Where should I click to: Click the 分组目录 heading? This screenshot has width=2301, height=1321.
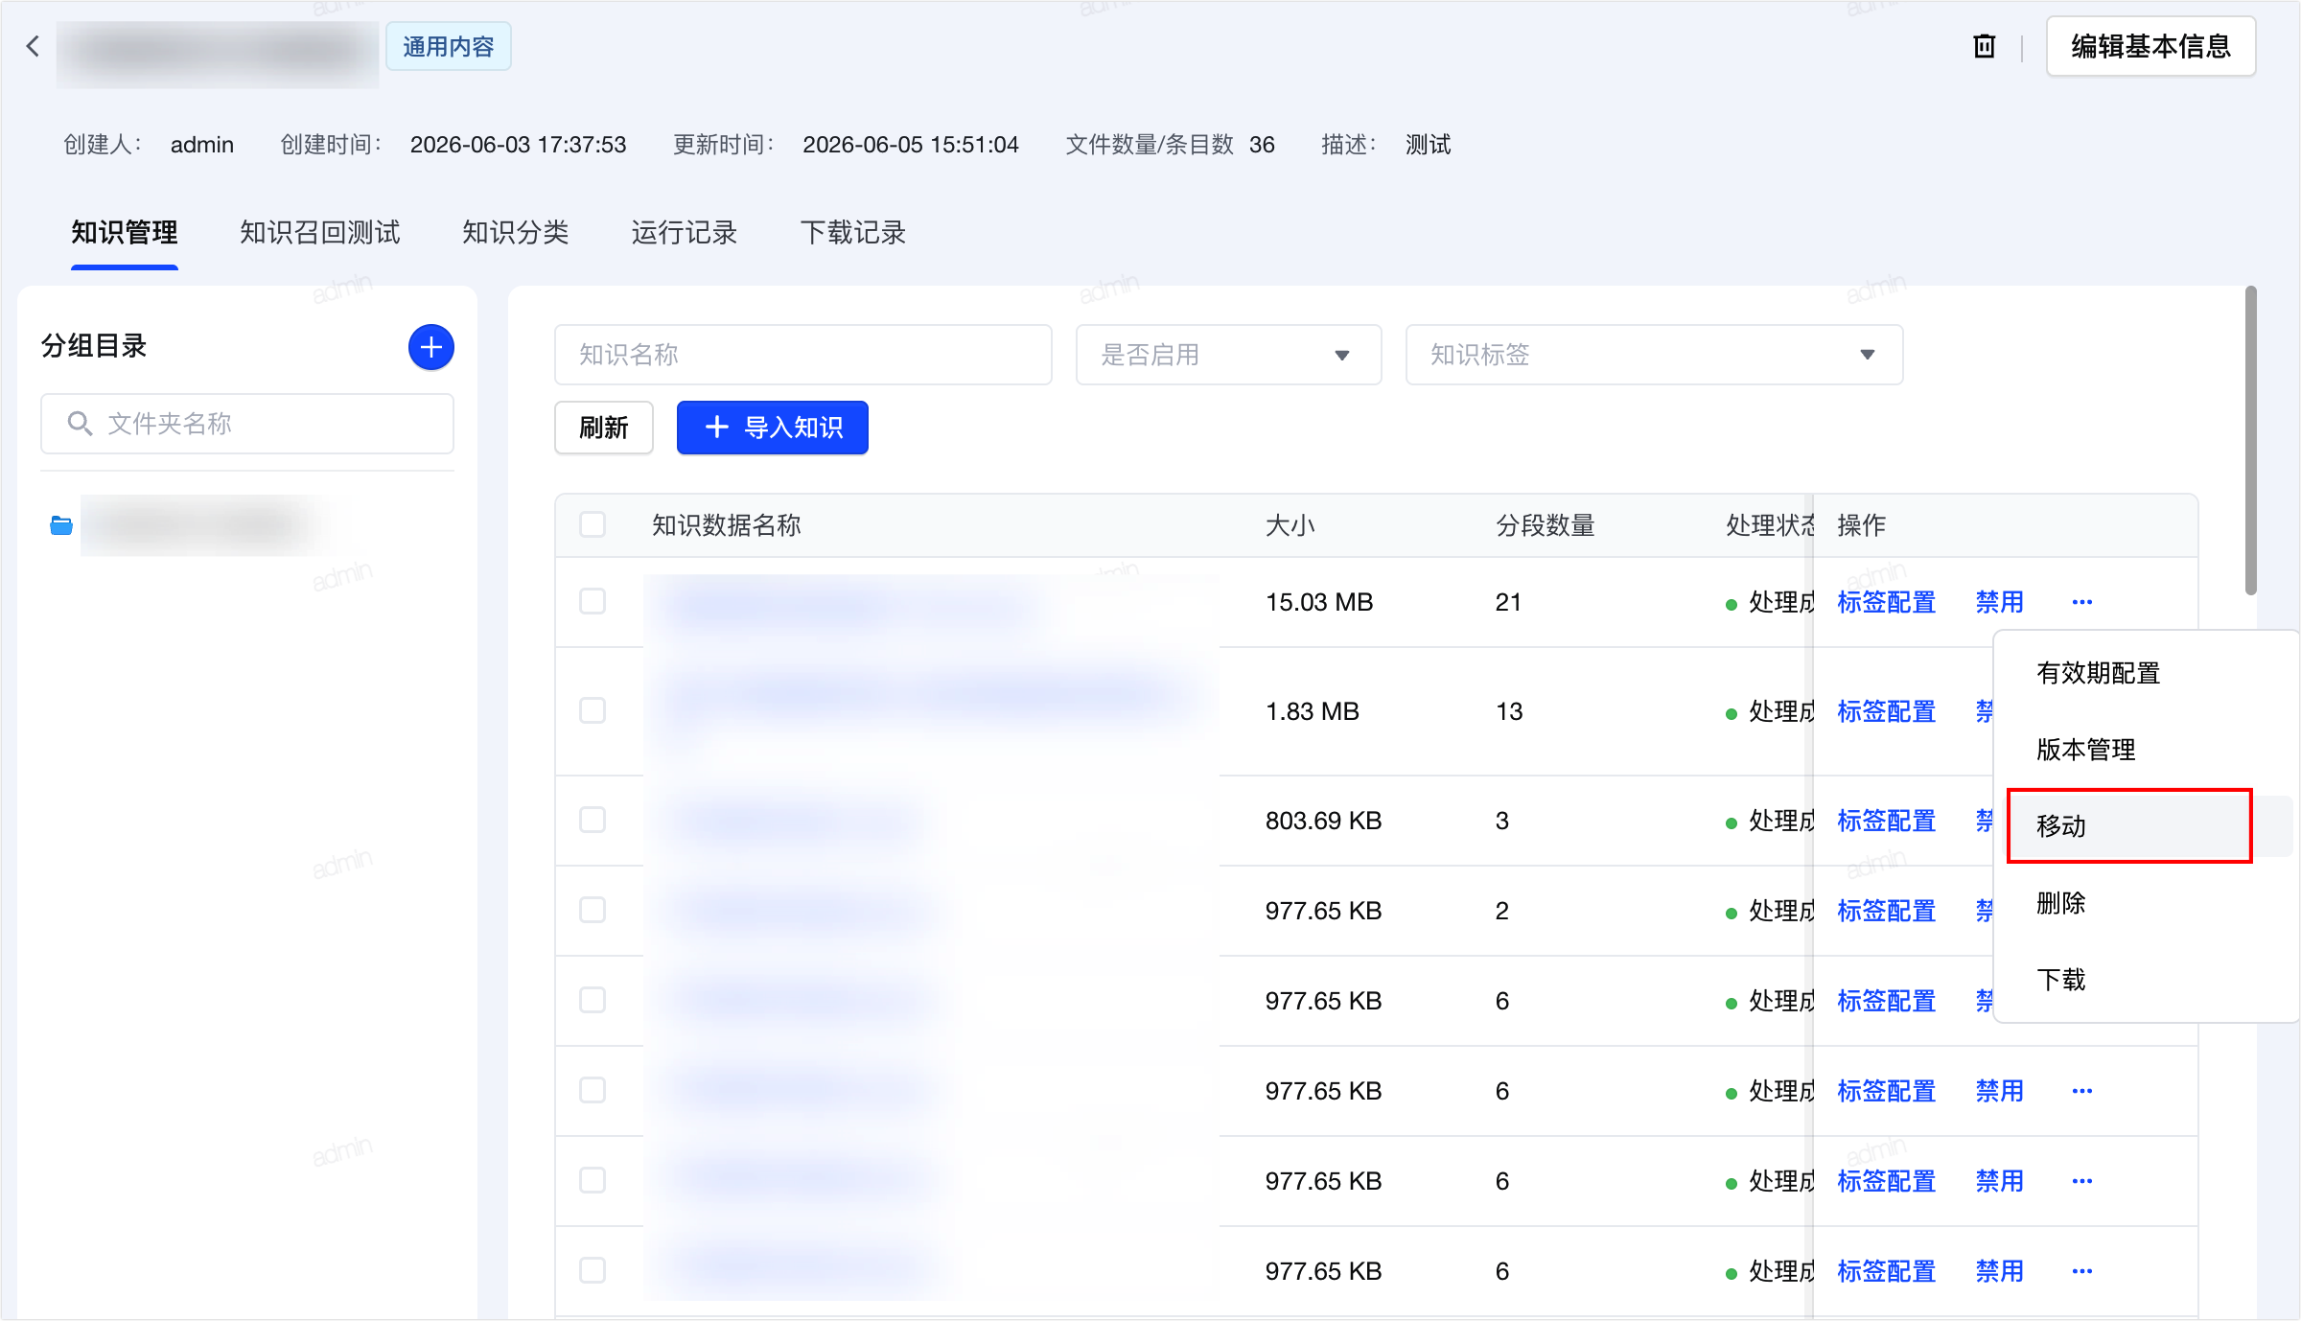(94, 346)
